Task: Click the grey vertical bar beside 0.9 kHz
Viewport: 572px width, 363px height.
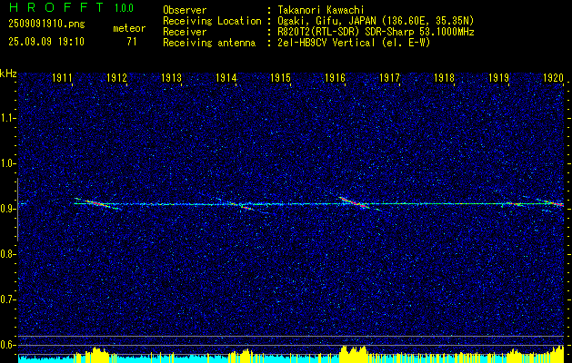Action: click(x=17, y=210)
